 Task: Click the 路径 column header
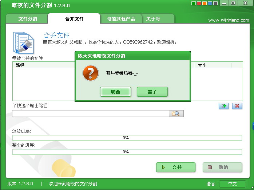pyautogui.click(x=20, y=65)
